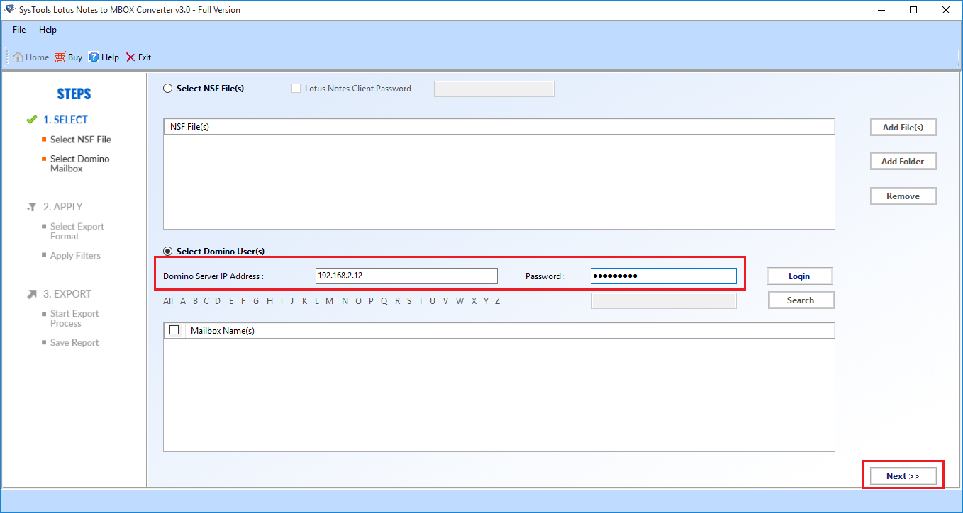963x513 pixels.
Task: Click the NSF File(s) column header
Action: pos(499,127)
